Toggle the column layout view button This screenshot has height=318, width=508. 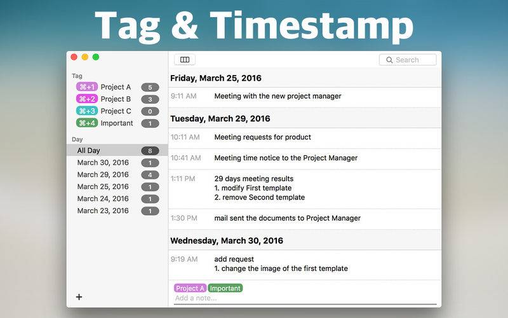click(x=185, y=60)
